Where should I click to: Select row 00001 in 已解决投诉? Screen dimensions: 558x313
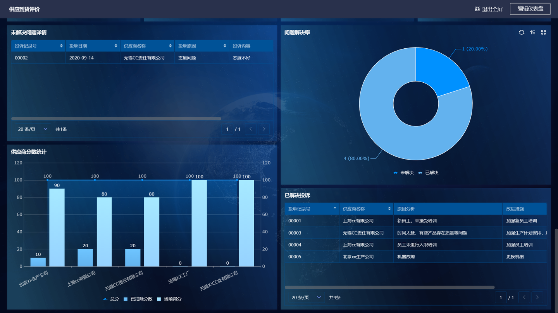[416, 221]
